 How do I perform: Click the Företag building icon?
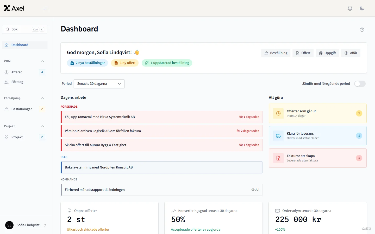pyautogui.click(x=7, y=82)
